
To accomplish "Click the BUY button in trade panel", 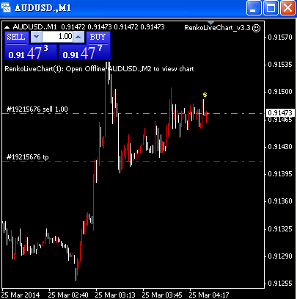I will (98, 37).
